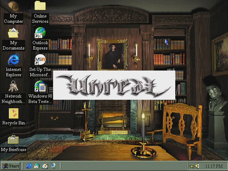Launch Internet Explorer from Quick Launch
Screen dimensions: 228x171
[29, 166]
